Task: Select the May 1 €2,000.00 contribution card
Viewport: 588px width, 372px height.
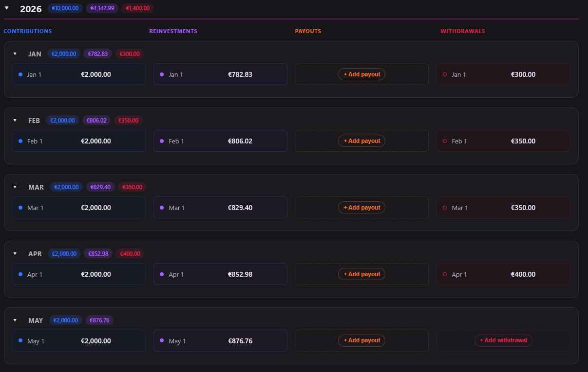Action: coord(79,341)
